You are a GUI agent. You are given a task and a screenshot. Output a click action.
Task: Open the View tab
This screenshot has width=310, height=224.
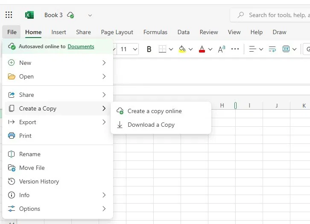point(234,32)
